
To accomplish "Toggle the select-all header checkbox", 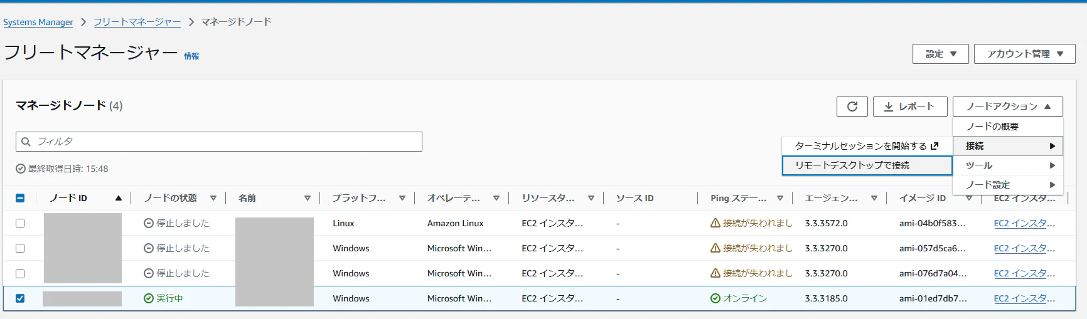I will point(20,198).
